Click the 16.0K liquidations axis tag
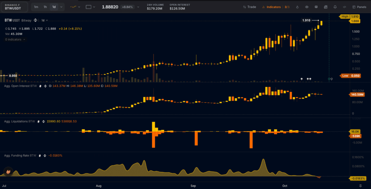The image size is (371, 189). point(355,131)
